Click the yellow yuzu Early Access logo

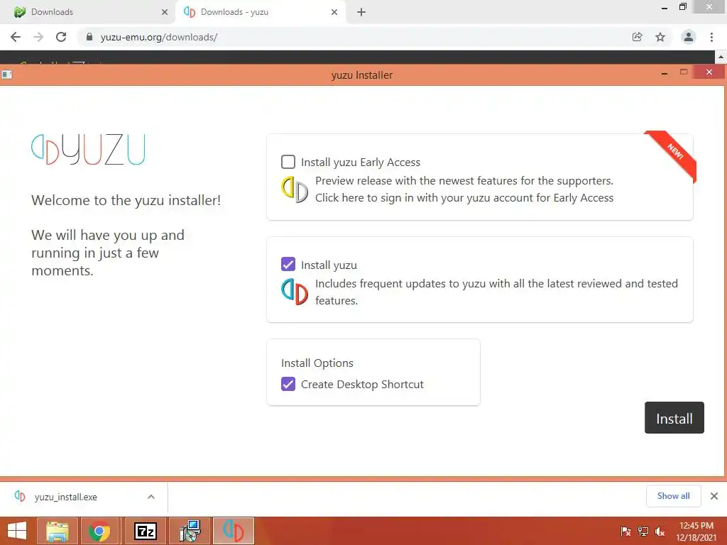click(x=295, y=189)
